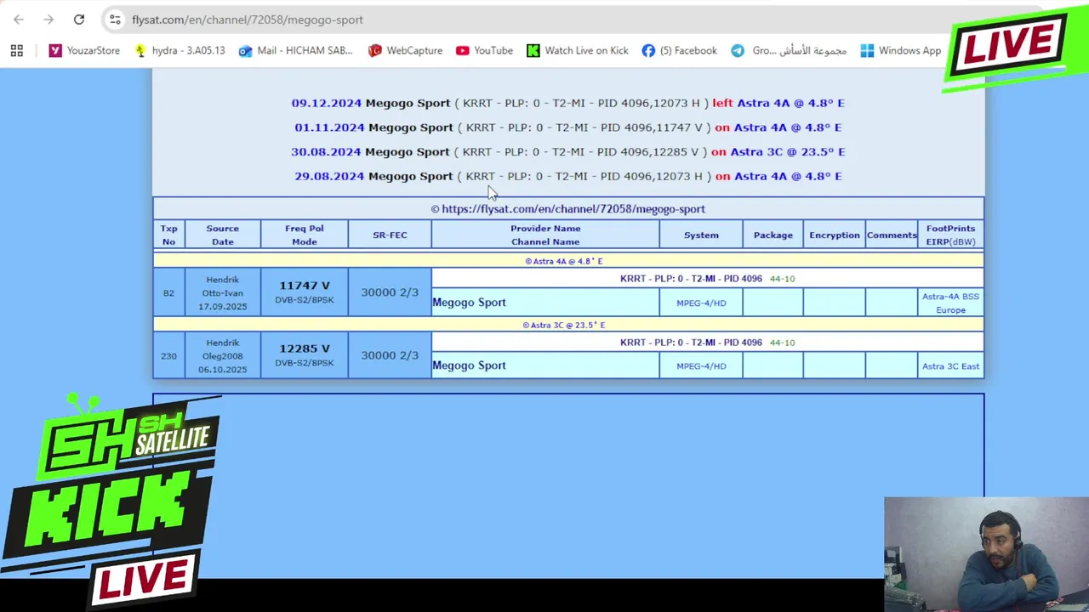Click the Hendrik Oleg2008 06.10.2025 source cell
The image size is (1089, 612).
pyautogui.click(x=223, y=356)
